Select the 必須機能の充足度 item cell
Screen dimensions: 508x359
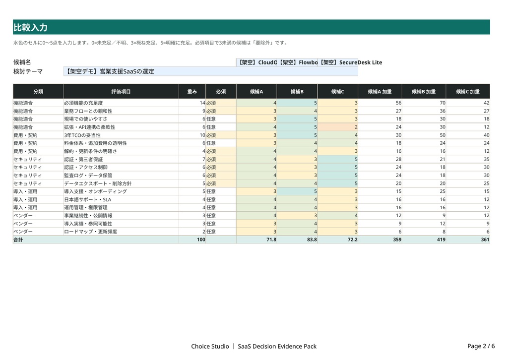121,103
